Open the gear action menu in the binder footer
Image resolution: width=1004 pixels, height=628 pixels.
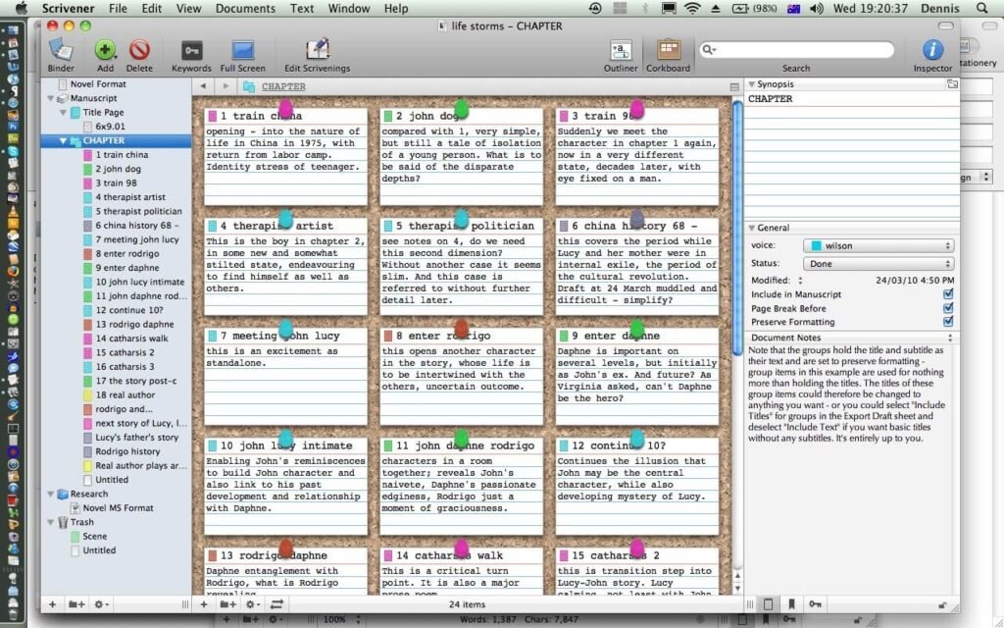tap(101, 603)
